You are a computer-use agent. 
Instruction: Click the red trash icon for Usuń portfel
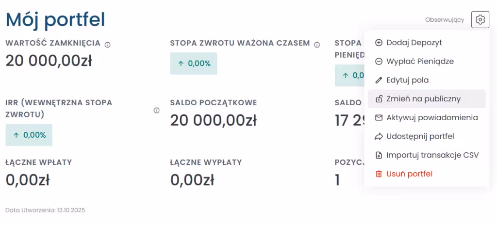(x=379, y=174)
